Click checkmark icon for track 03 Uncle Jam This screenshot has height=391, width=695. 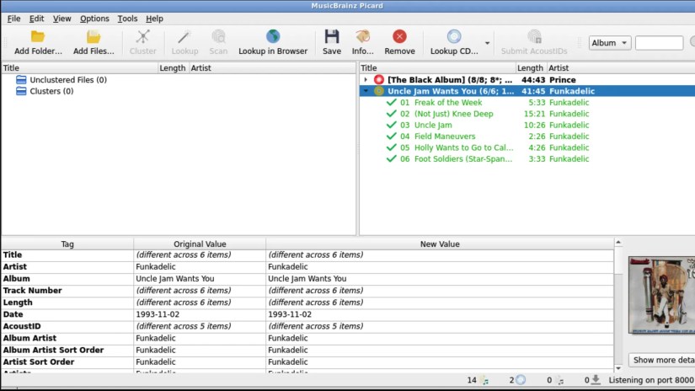(x=391, y=125)
